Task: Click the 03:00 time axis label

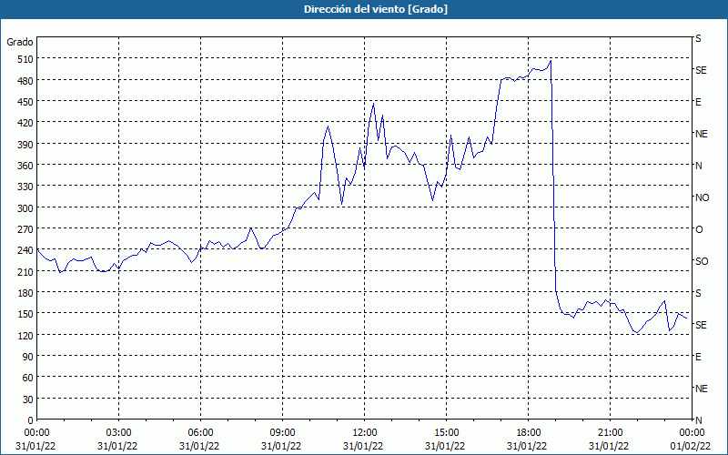Action: [118, 433]
